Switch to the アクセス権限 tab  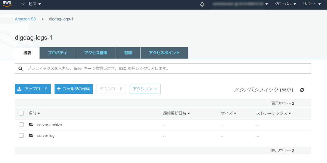(x=96, y=53)
